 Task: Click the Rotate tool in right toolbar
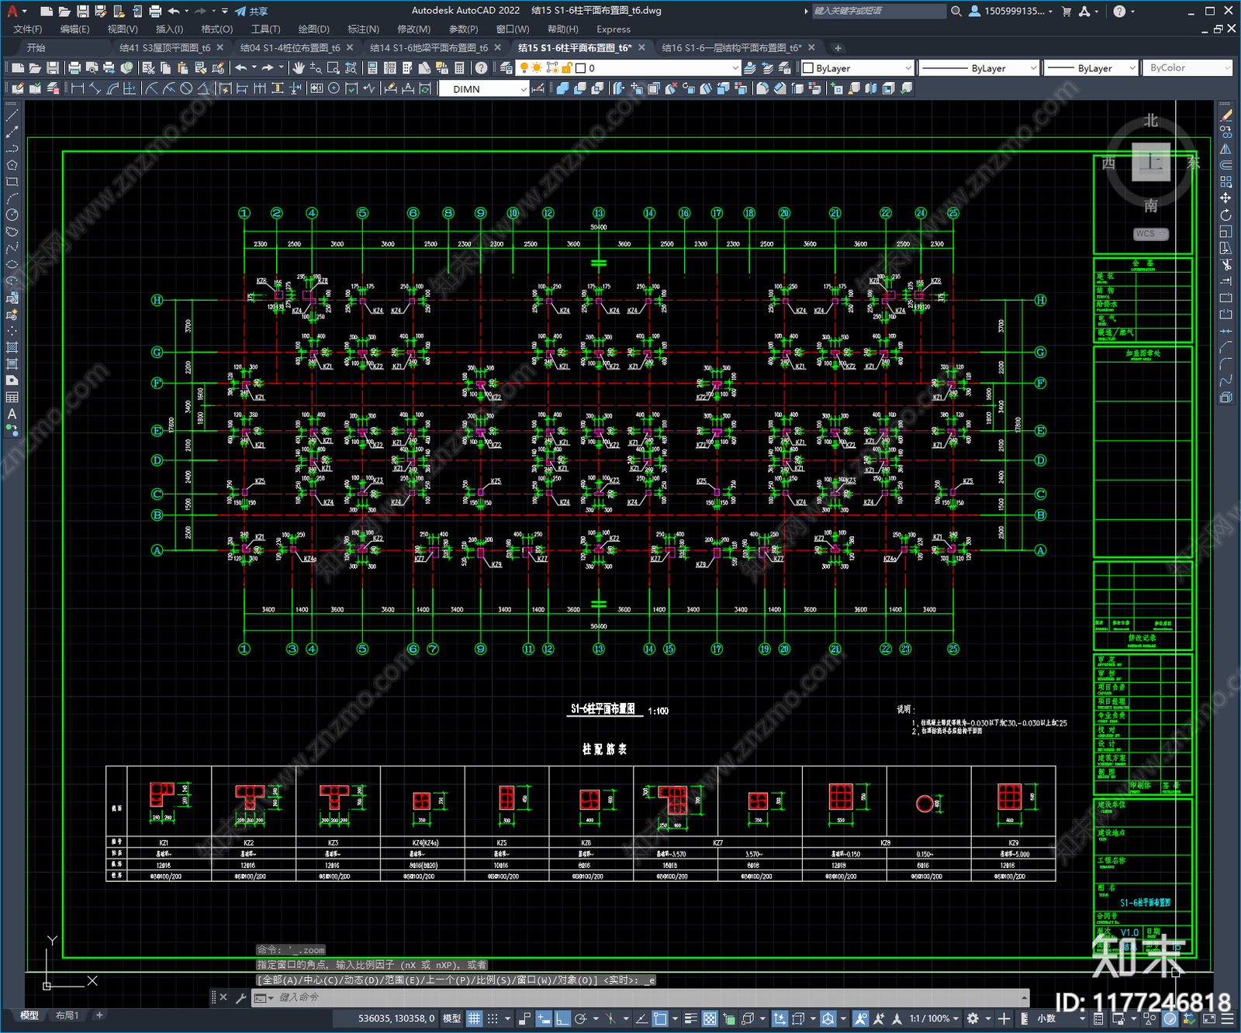pos(1225,215)
